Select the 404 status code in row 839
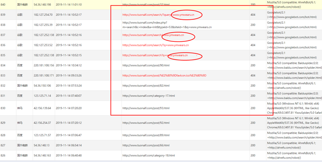The image size is (322, 162). tap(253, 15)
